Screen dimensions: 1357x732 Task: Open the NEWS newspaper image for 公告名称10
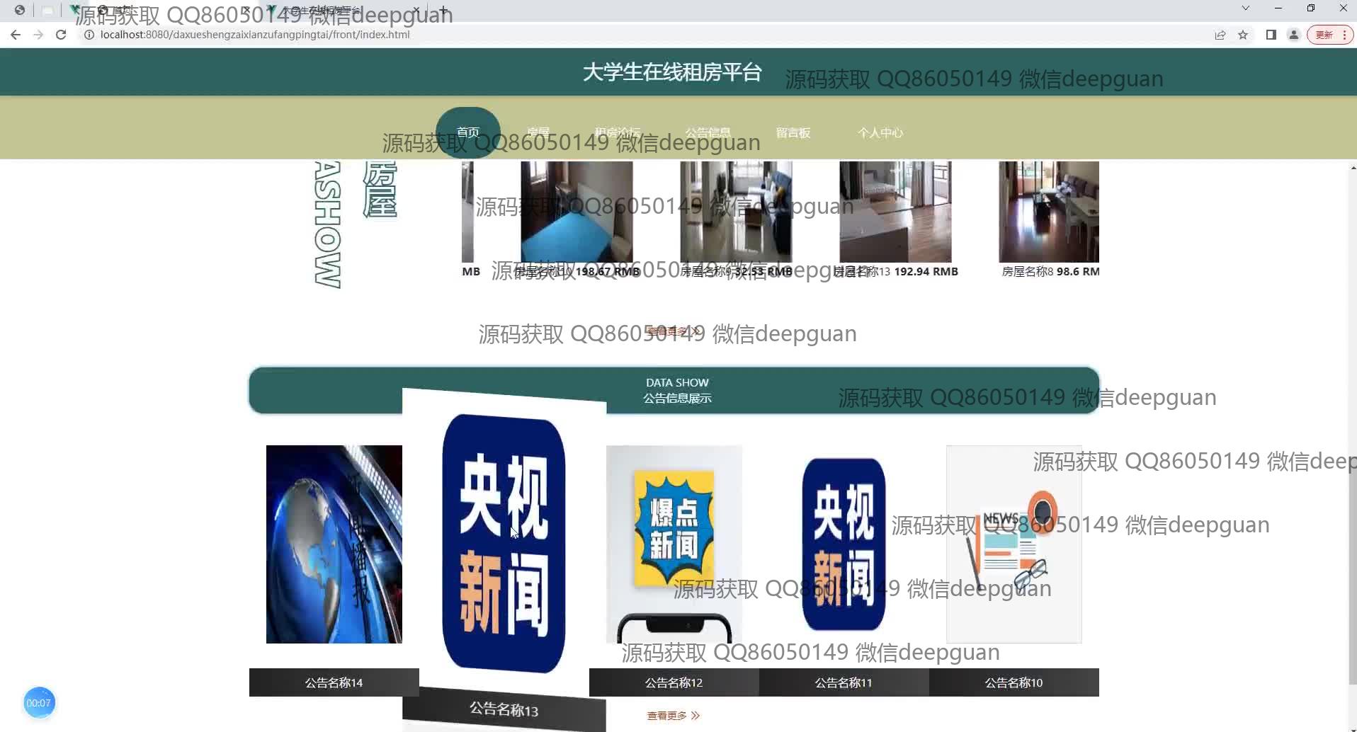(1014, 544)
